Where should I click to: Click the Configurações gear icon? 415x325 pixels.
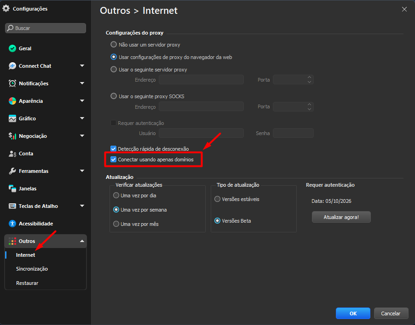tap(6, 8)
